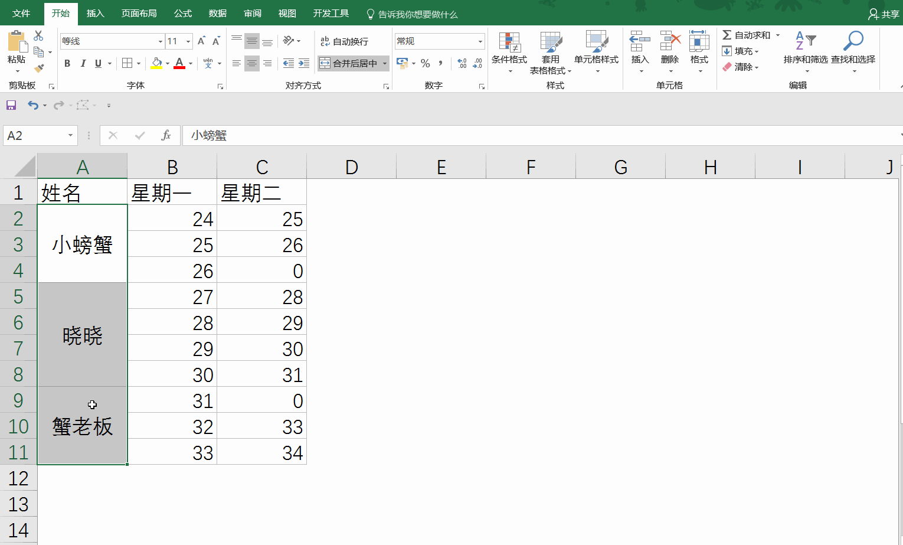Expand the font size dropdown

click(x=188, y=41)
